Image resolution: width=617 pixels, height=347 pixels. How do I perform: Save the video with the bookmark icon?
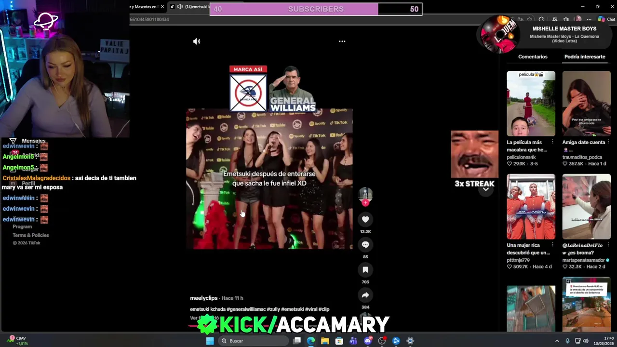tap(365, 270)
